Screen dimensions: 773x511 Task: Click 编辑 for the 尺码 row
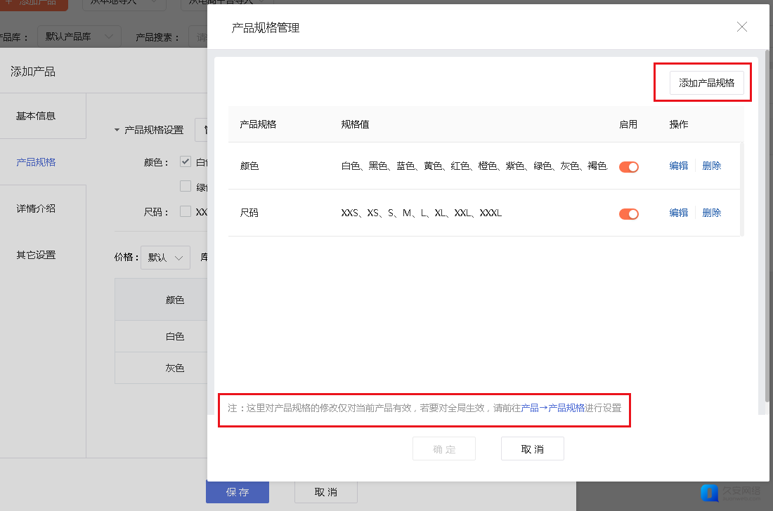678,213
